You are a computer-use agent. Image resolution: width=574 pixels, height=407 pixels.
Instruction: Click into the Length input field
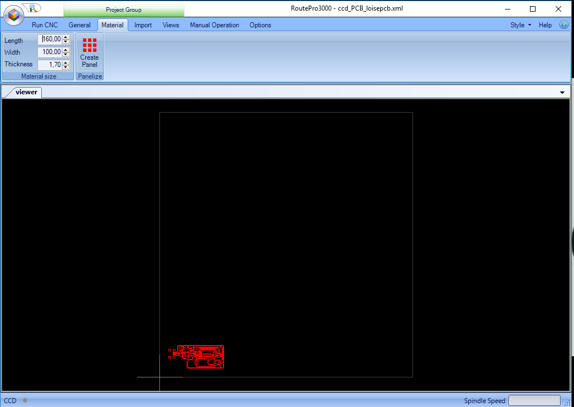(x=50, y=39)
